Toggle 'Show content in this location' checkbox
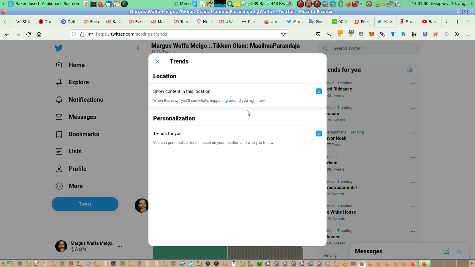 319,91
